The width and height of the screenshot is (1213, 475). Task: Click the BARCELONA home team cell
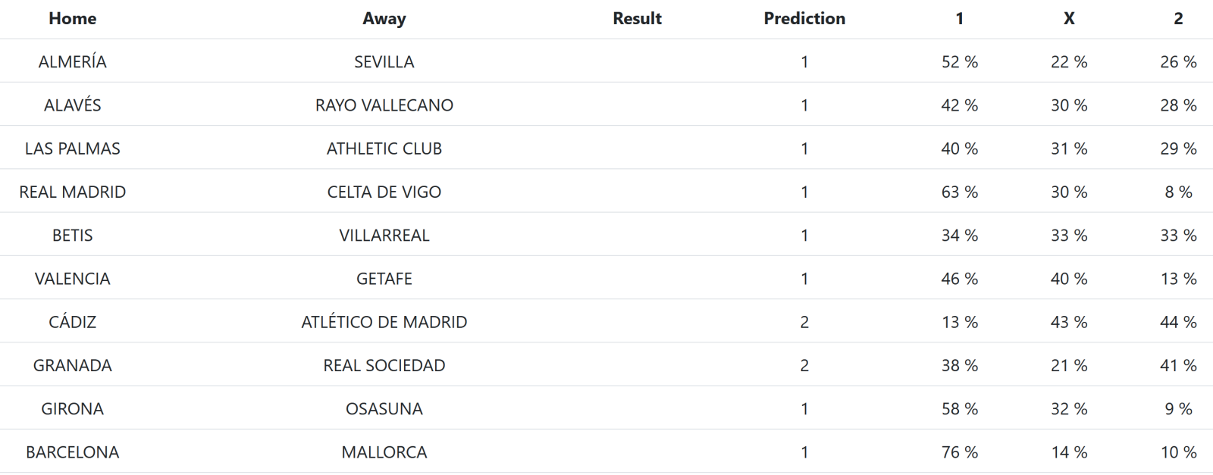[72, 452]
